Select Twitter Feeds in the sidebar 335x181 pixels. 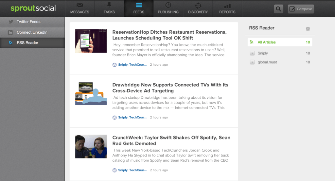pos(28,22)
